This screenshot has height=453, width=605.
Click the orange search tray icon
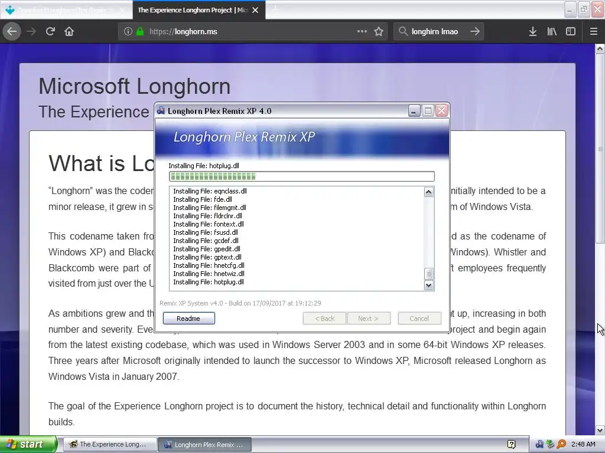tap(561, 444)
